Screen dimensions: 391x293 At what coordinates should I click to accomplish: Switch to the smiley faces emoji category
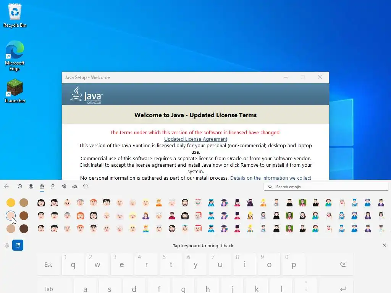(31, 186)
